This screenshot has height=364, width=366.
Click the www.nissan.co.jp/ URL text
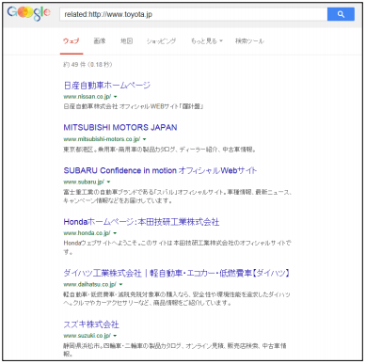[x=88, y=97]
